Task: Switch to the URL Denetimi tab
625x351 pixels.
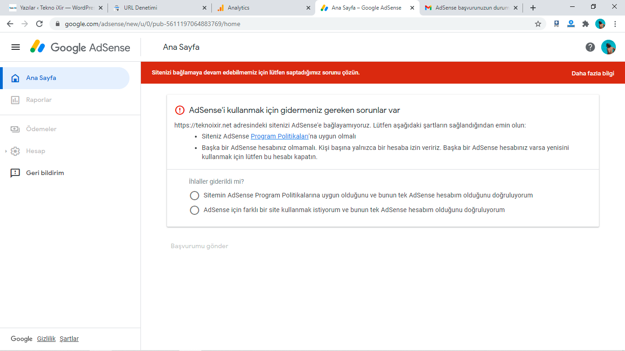Action: coord(160,8)
